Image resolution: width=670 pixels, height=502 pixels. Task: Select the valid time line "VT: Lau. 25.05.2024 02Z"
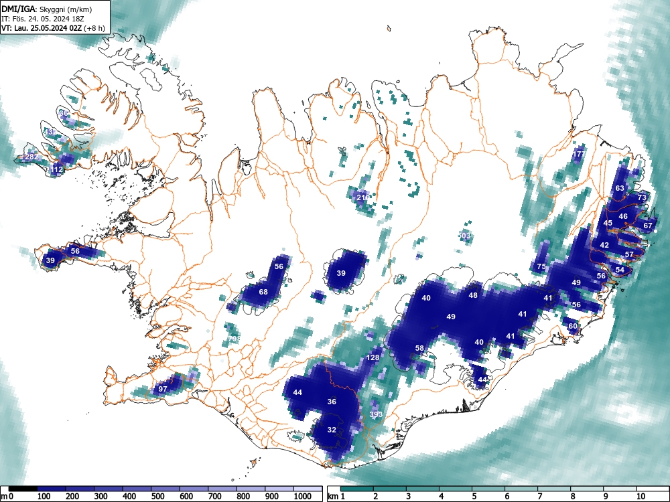point(42,28)
